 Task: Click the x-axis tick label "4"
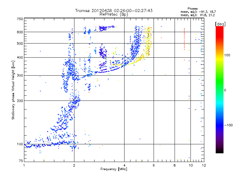124,165
